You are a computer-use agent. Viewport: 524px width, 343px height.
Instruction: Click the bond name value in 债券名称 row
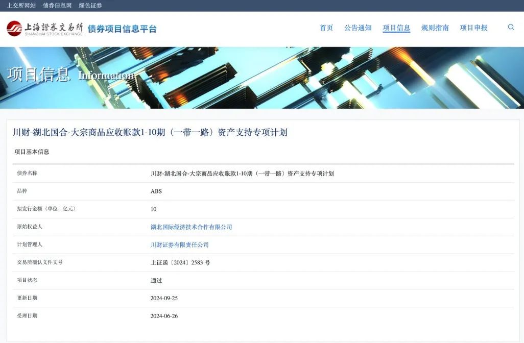tap(242, 174)
